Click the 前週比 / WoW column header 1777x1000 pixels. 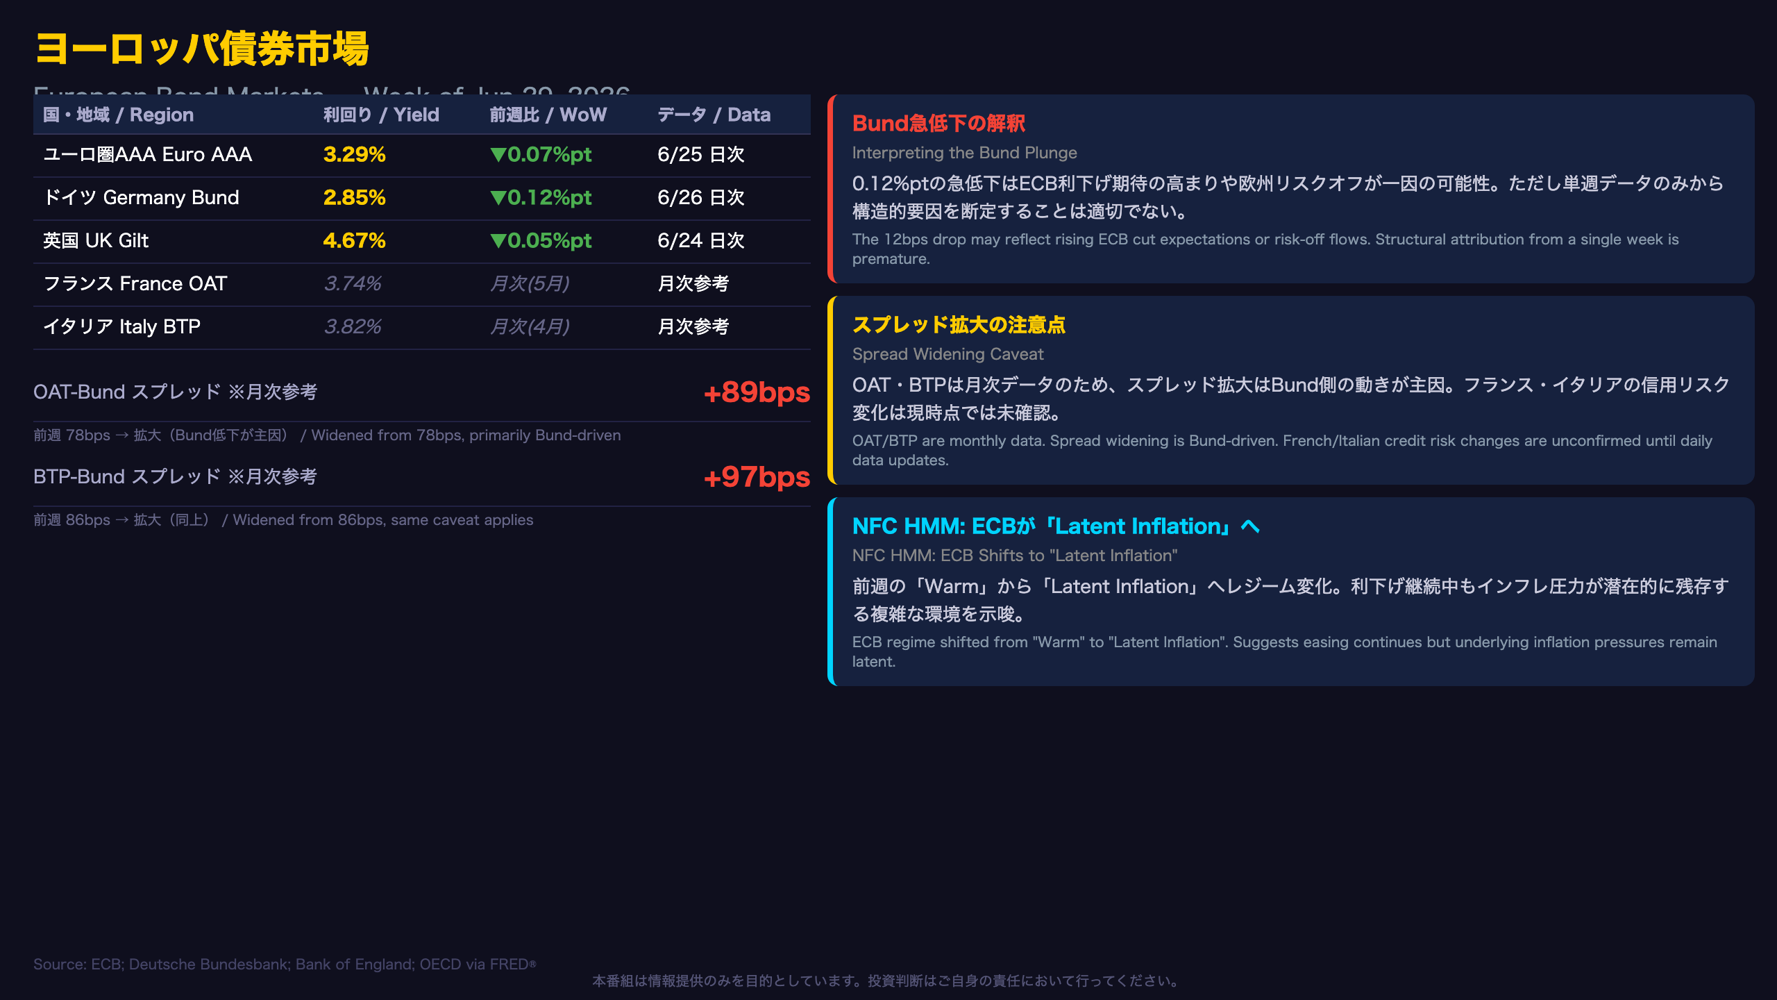click(548, 115)
